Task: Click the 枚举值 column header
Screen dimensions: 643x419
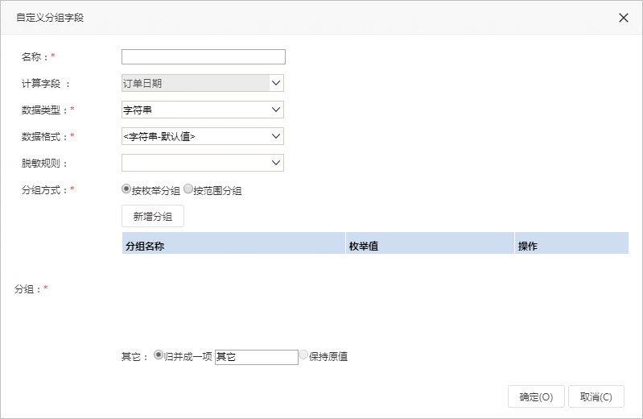Action: (x=430, y=243)
